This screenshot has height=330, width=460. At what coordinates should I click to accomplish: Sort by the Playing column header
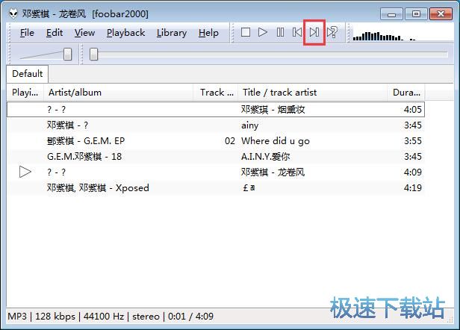tap(25, 93)
